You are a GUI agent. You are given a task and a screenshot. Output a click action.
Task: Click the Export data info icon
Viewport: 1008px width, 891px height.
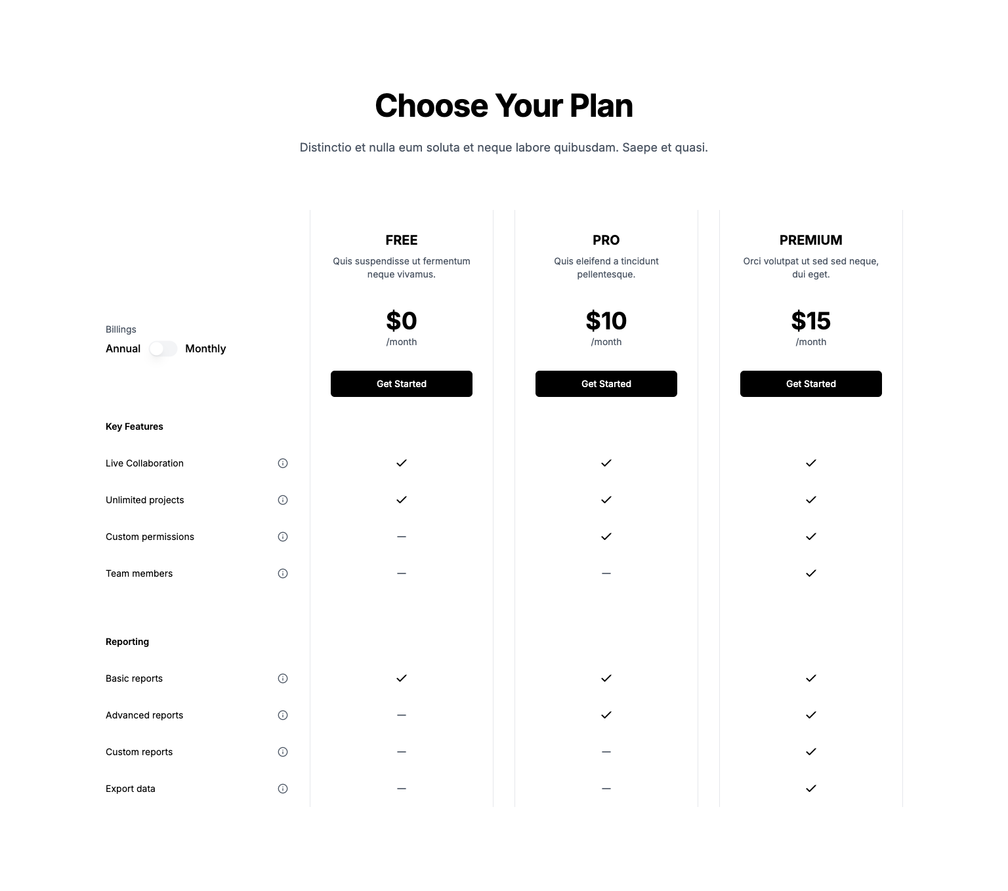click(283, 789)
